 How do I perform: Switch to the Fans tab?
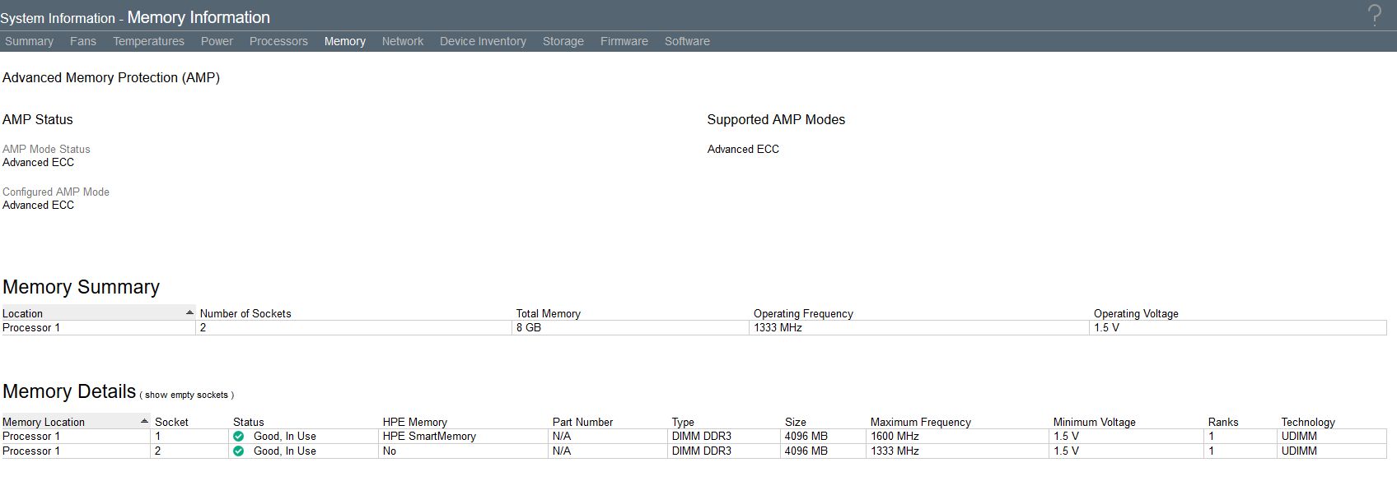coord(83,41)
